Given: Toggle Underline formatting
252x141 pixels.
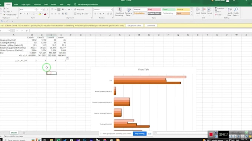Looking at the screenshot, I should click(x=27, y=14).
